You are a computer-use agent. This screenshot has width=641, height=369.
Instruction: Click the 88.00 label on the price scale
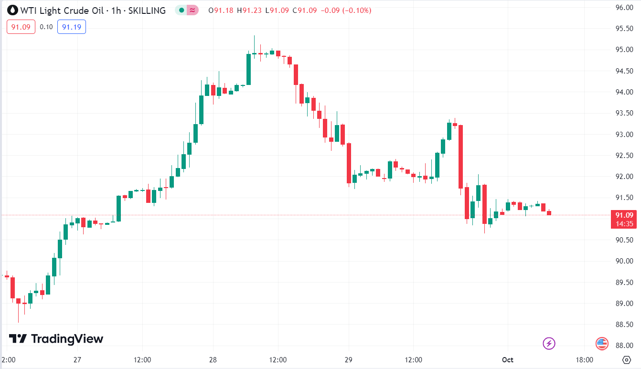coord(625,346)
